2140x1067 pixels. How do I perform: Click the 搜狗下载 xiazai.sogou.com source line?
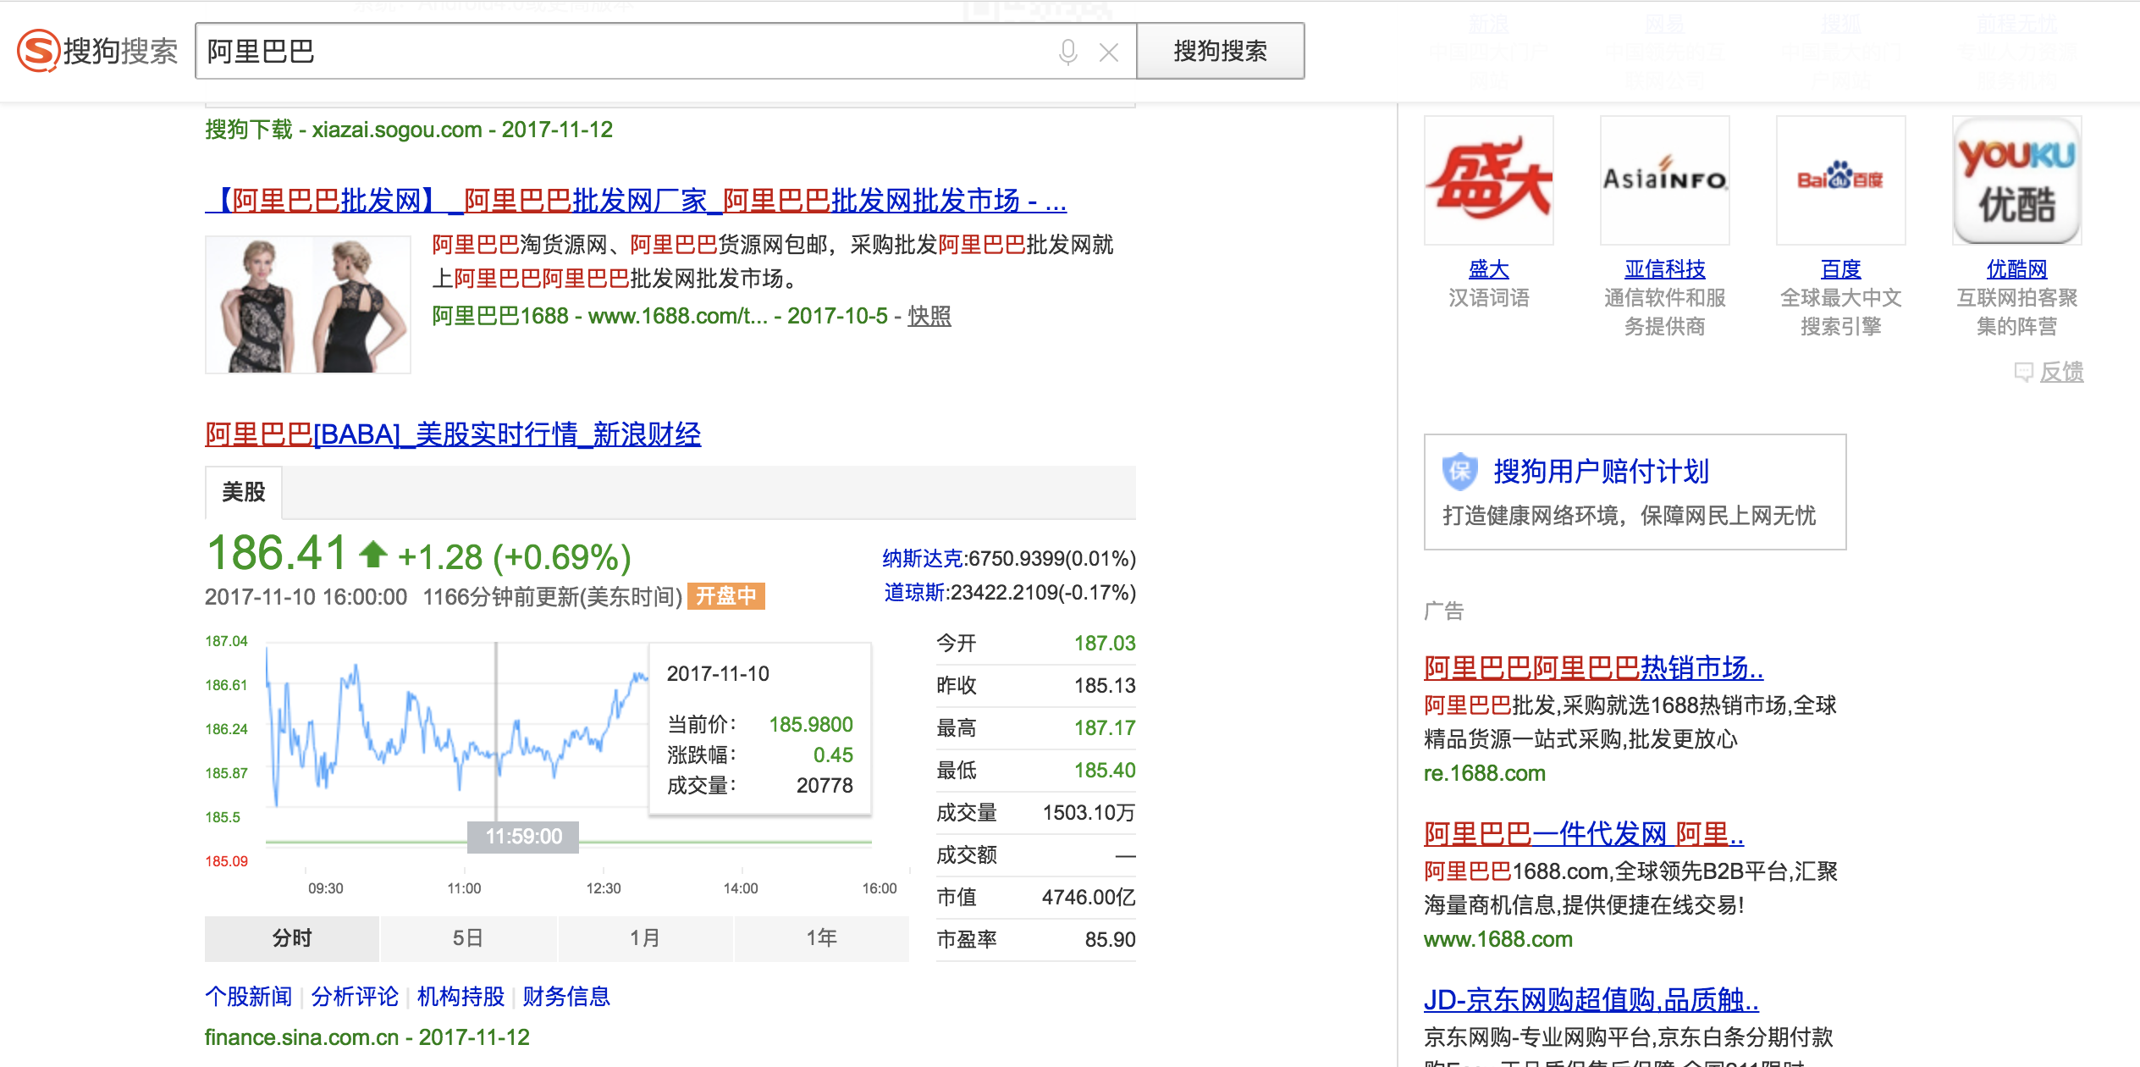pyautogui.click(x=409, y=130)
